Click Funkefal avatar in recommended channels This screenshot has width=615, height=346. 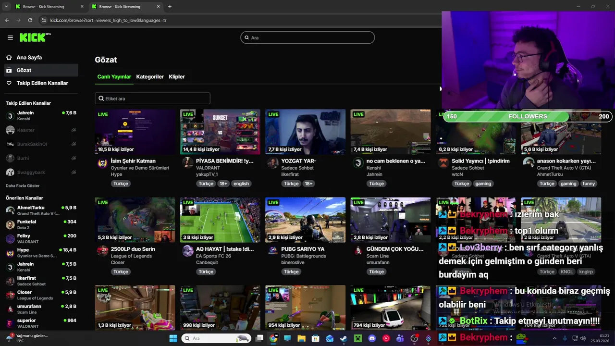[10, 225]
